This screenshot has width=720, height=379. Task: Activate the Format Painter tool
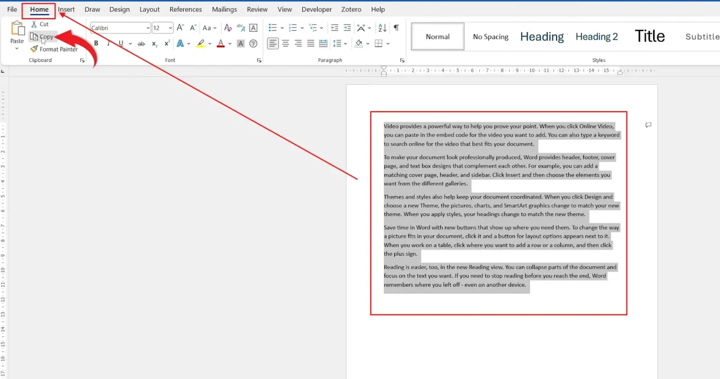pos(54,49)
